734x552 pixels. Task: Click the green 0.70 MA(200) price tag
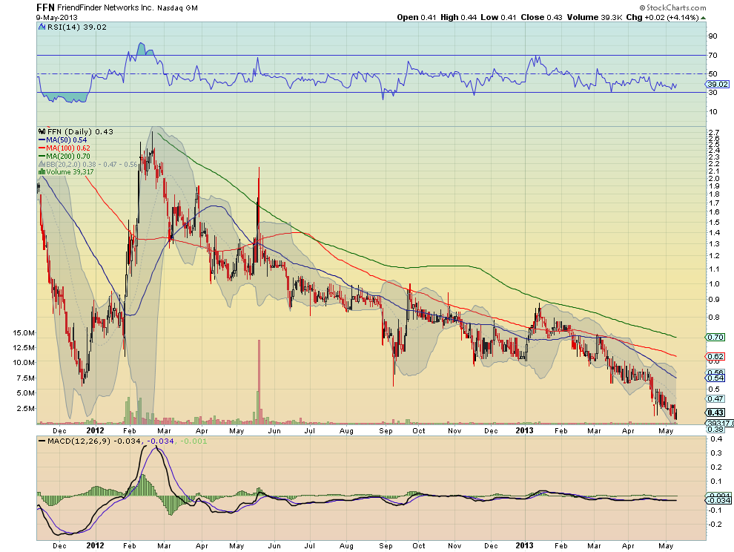click(x=715, y=338)
